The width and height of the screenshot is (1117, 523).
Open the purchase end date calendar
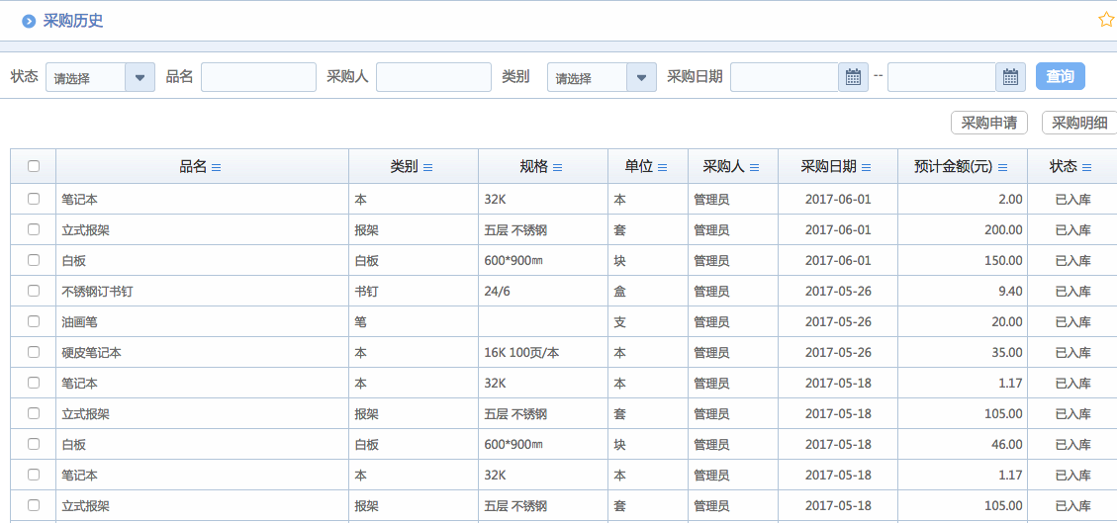[x=1009, y=77]
